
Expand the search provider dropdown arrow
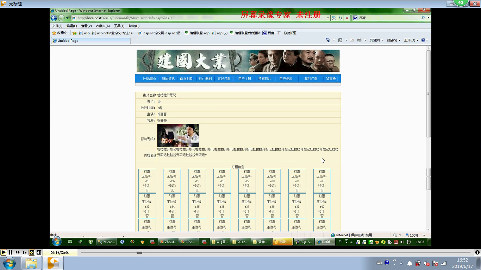pyautogui.click(x=429, y=18)
